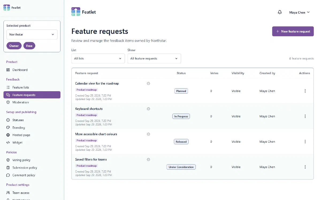Open actions menu for Keyboard shortcuts row

pyautogui.click(x=305, y=116)
